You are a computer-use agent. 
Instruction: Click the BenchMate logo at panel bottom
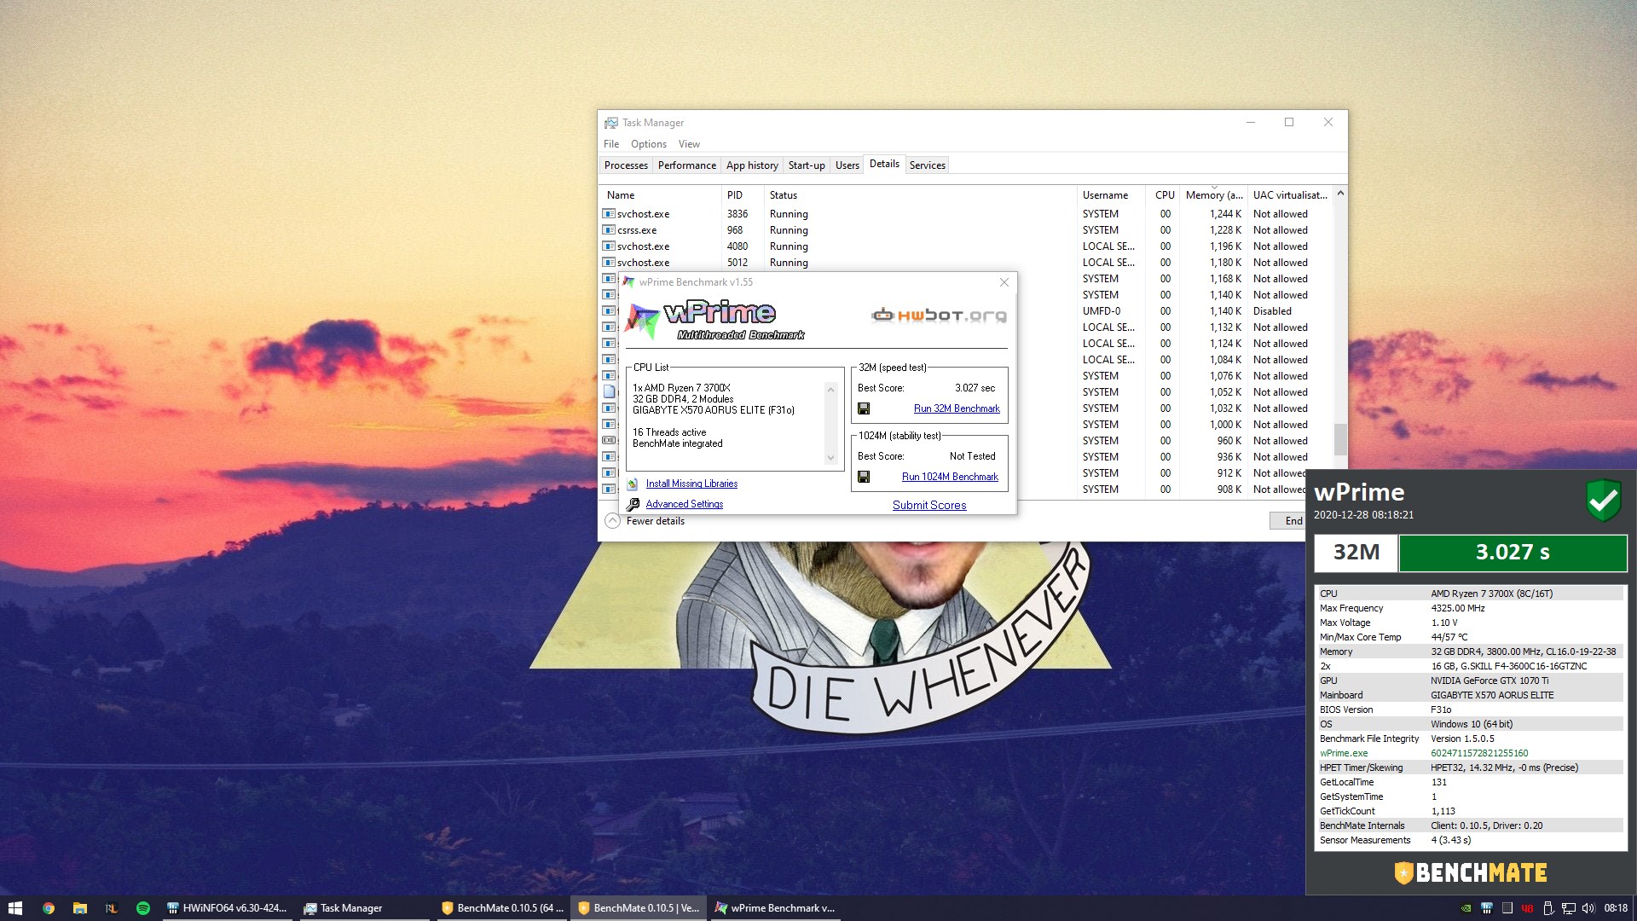tap(1471, 872)
